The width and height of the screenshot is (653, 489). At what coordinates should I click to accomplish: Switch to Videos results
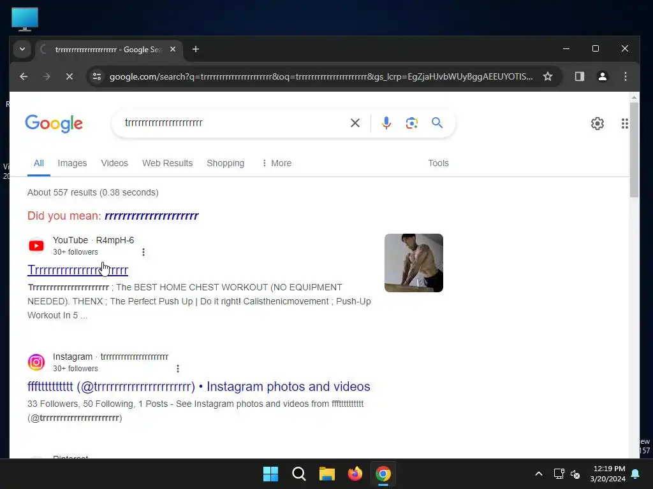point(115,163)
